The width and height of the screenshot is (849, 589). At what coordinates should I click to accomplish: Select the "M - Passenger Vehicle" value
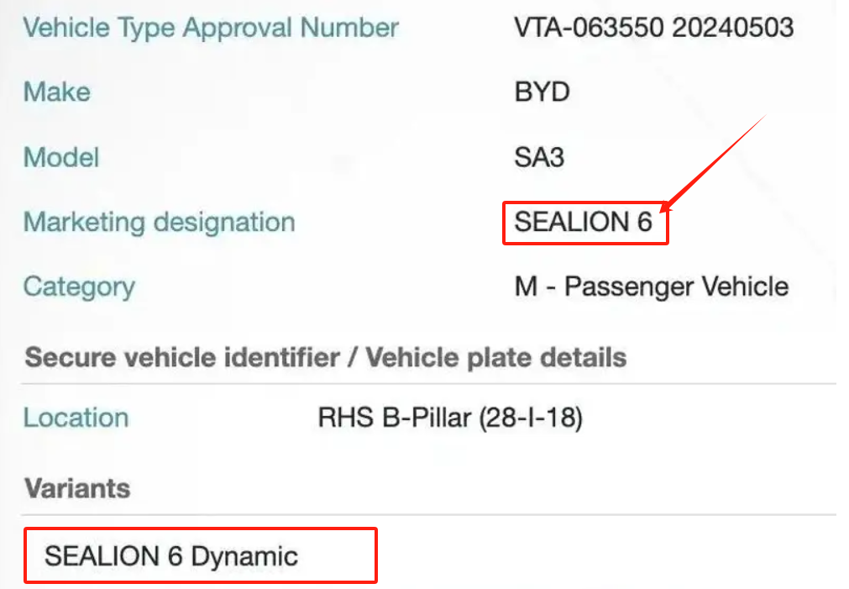[652, 287]
